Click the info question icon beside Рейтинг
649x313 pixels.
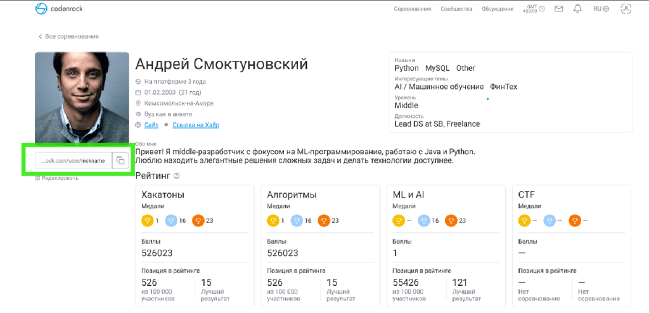(177, 176)
